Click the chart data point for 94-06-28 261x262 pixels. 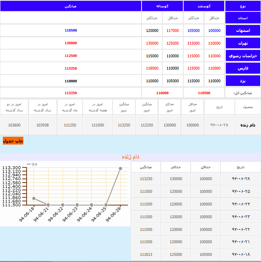coord(120,168)
